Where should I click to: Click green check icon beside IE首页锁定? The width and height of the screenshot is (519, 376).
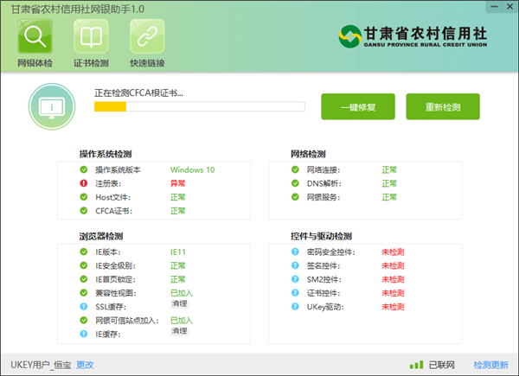tap(84, 279)
